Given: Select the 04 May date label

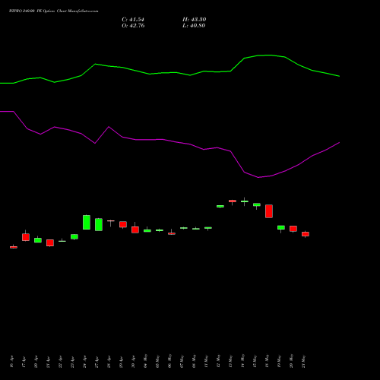Looking at the screenshot, I should pos(145,361).
